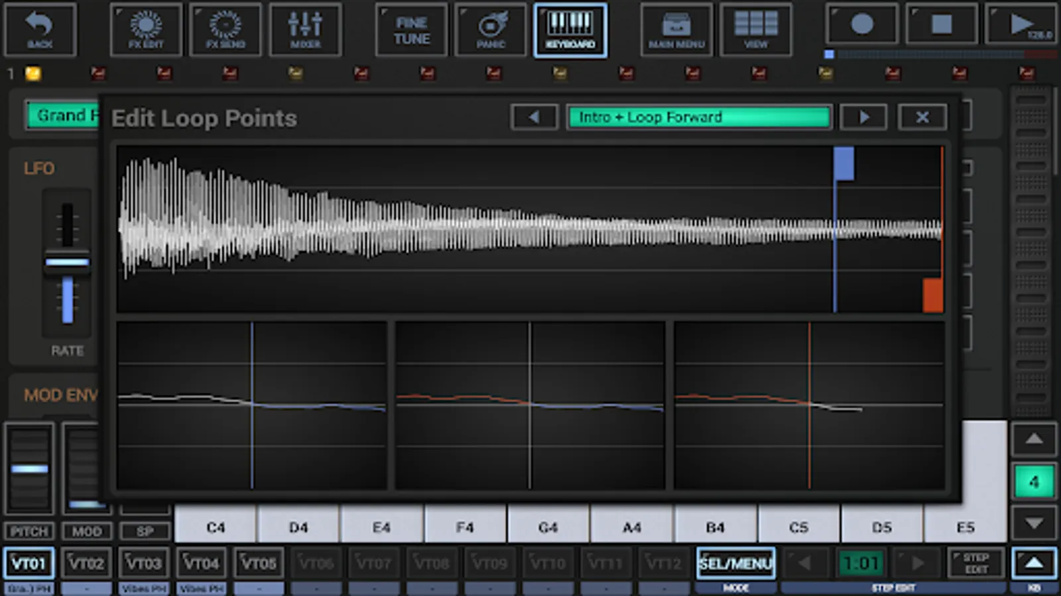
Task: Open the Intro + Loop Forward mode selector
Action: coord(699,117)
